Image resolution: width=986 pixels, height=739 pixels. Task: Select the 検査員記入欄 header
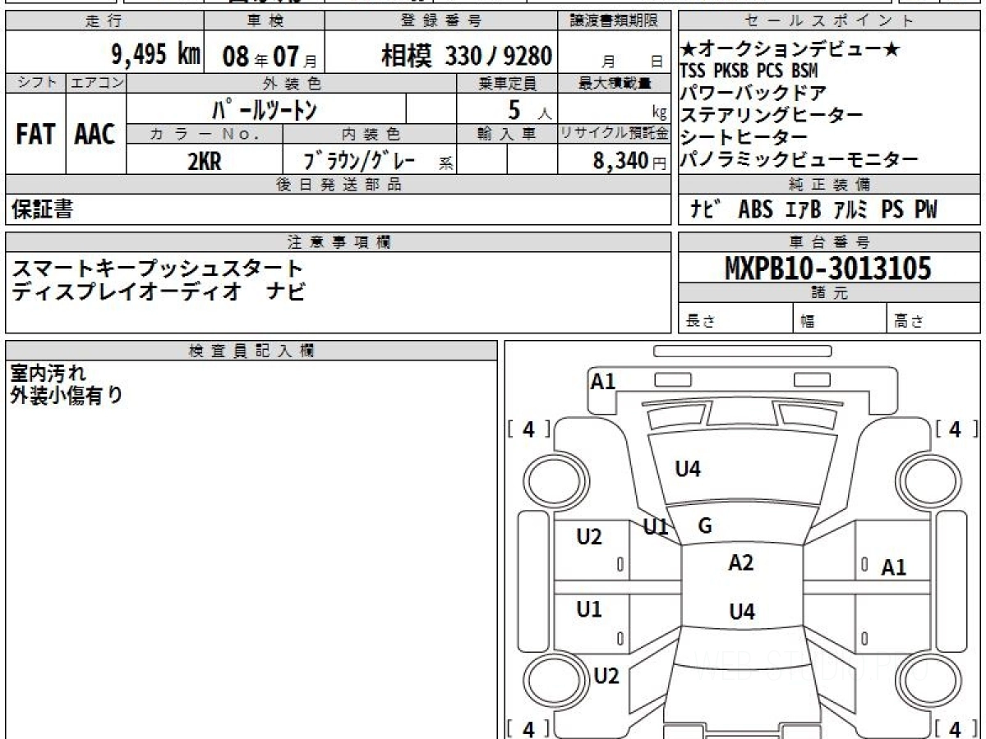(251, 350)
